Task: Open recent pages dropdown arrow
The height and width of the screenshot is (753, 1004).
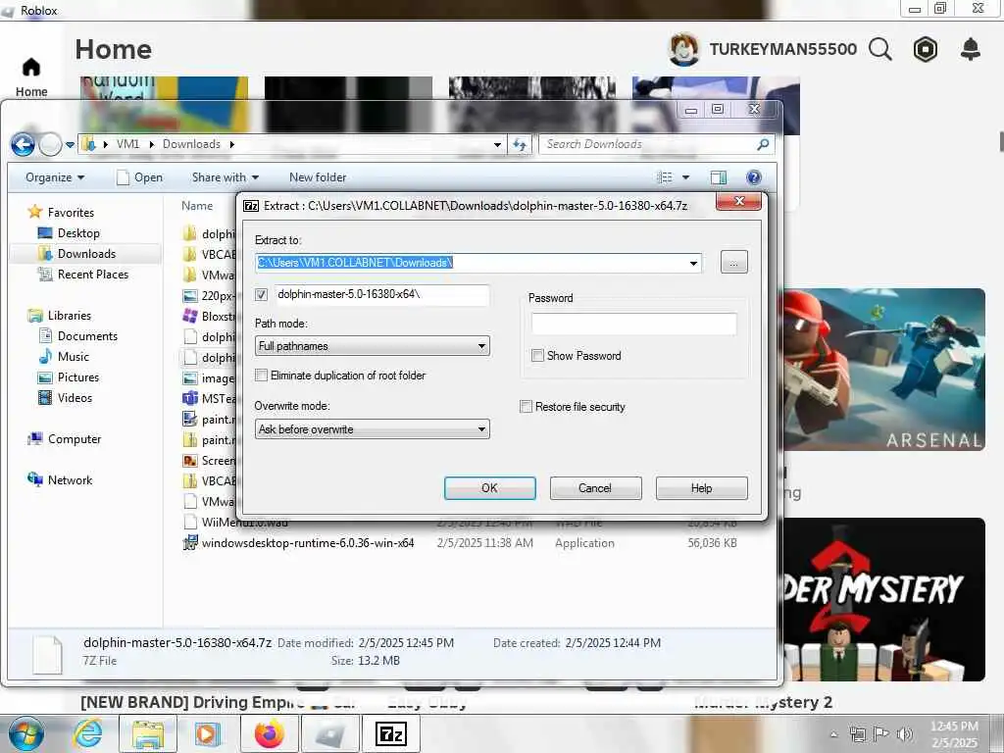Action: coord(70,145)
